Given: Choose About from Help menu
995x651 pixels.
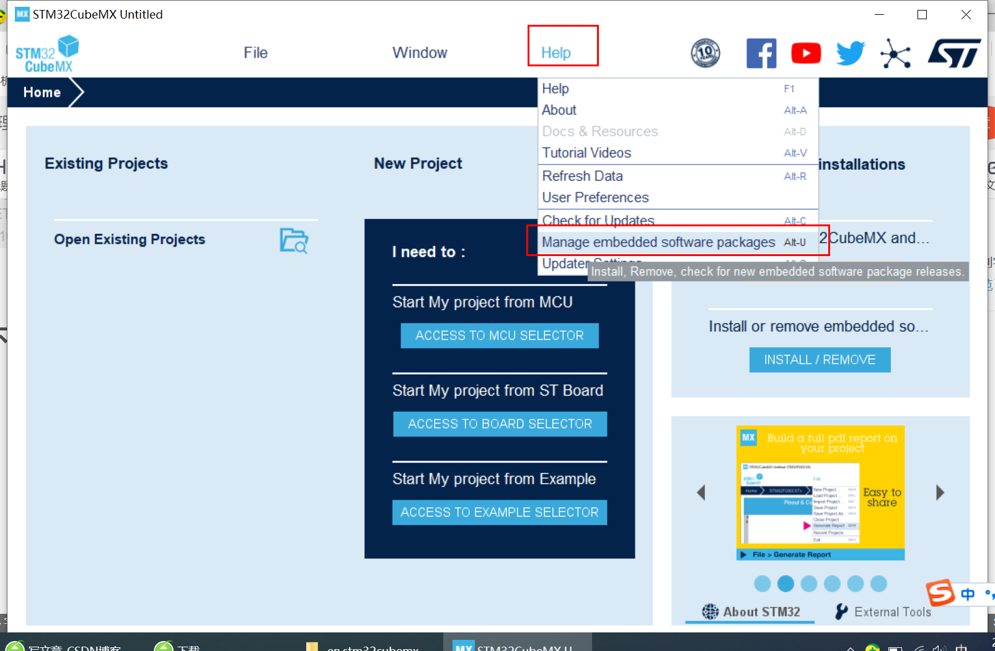Looking at the screenshot, I should tap(678, 110).
